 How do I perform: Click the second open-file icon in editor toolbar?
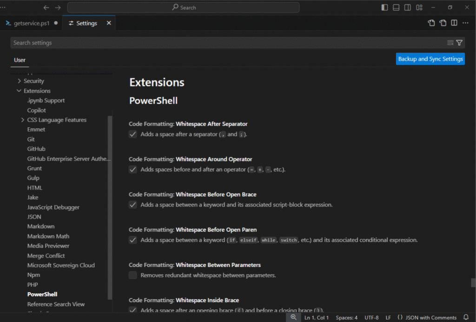(443, 23)
